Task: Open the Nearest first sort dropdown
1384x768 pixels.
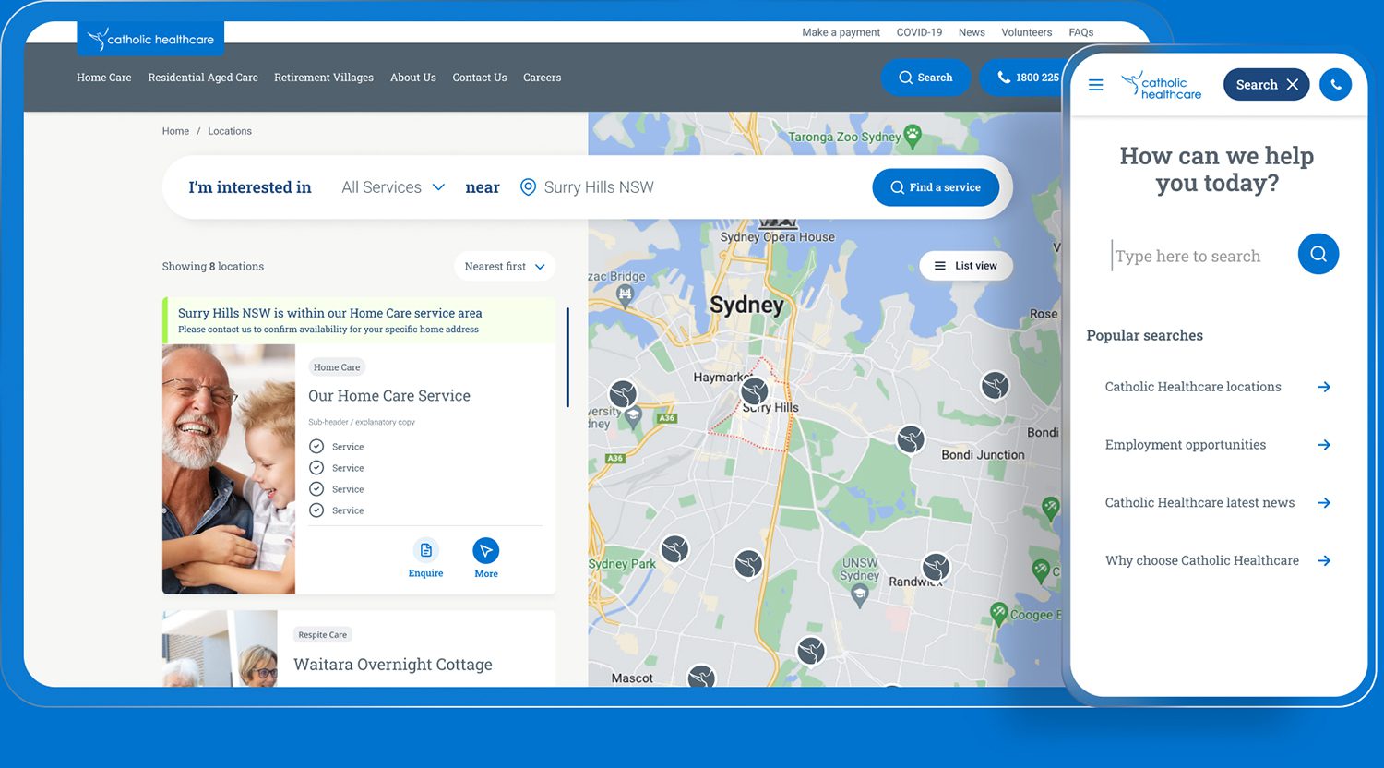Action: click(x=504, y=266)
